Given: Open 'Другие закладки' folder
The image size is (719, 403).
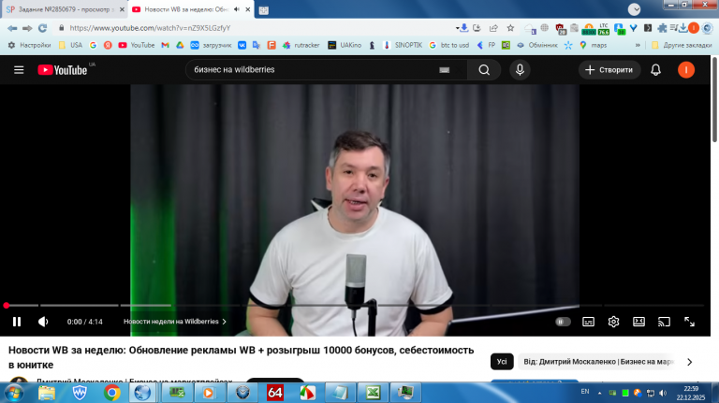Looking at the screenshot, I should 682,45.
